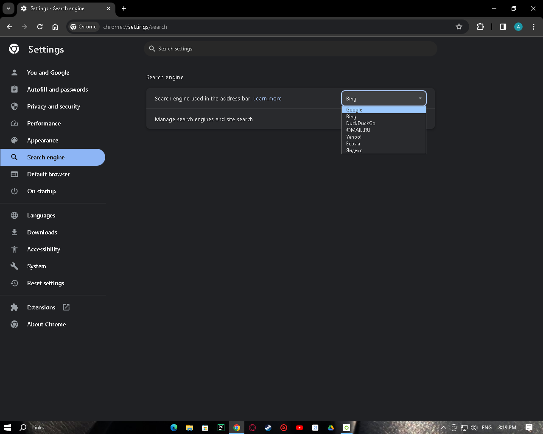This screenshot has height=434, width=543.
Task: Toggle the browser side panel
Action: [x=503, y=27]
